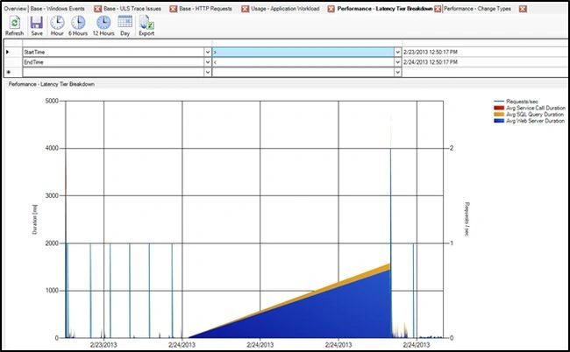Expand the EndTime field dropdown

[208, 62]
